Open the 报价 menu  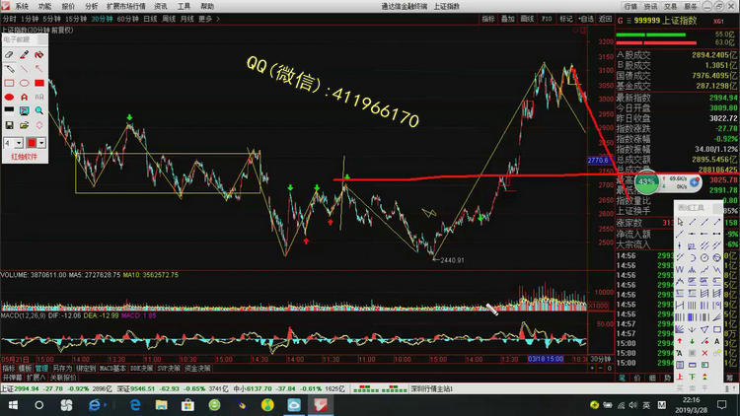pos(68,7)
